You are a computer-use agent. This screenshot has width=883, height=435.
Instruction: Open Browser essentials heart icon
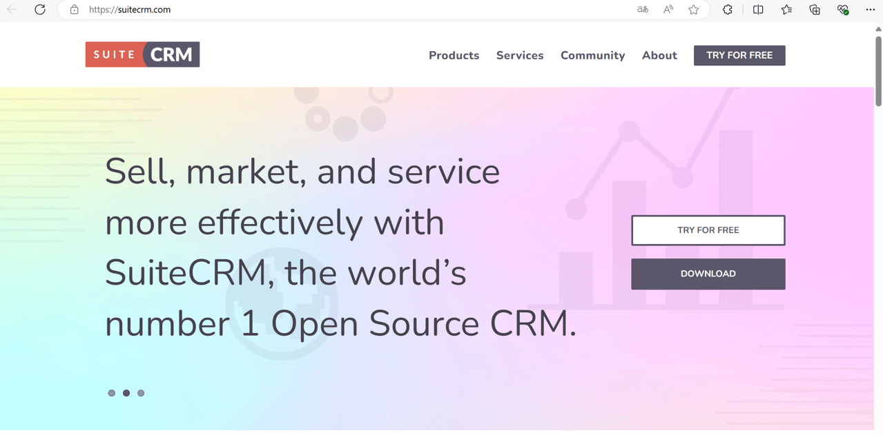pos(843,10)
